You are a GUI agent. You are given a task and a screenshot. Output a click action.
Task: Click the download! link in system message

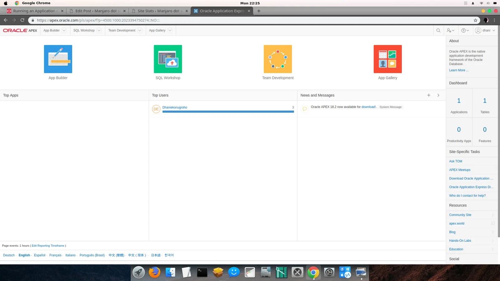(x=369, y=107)
